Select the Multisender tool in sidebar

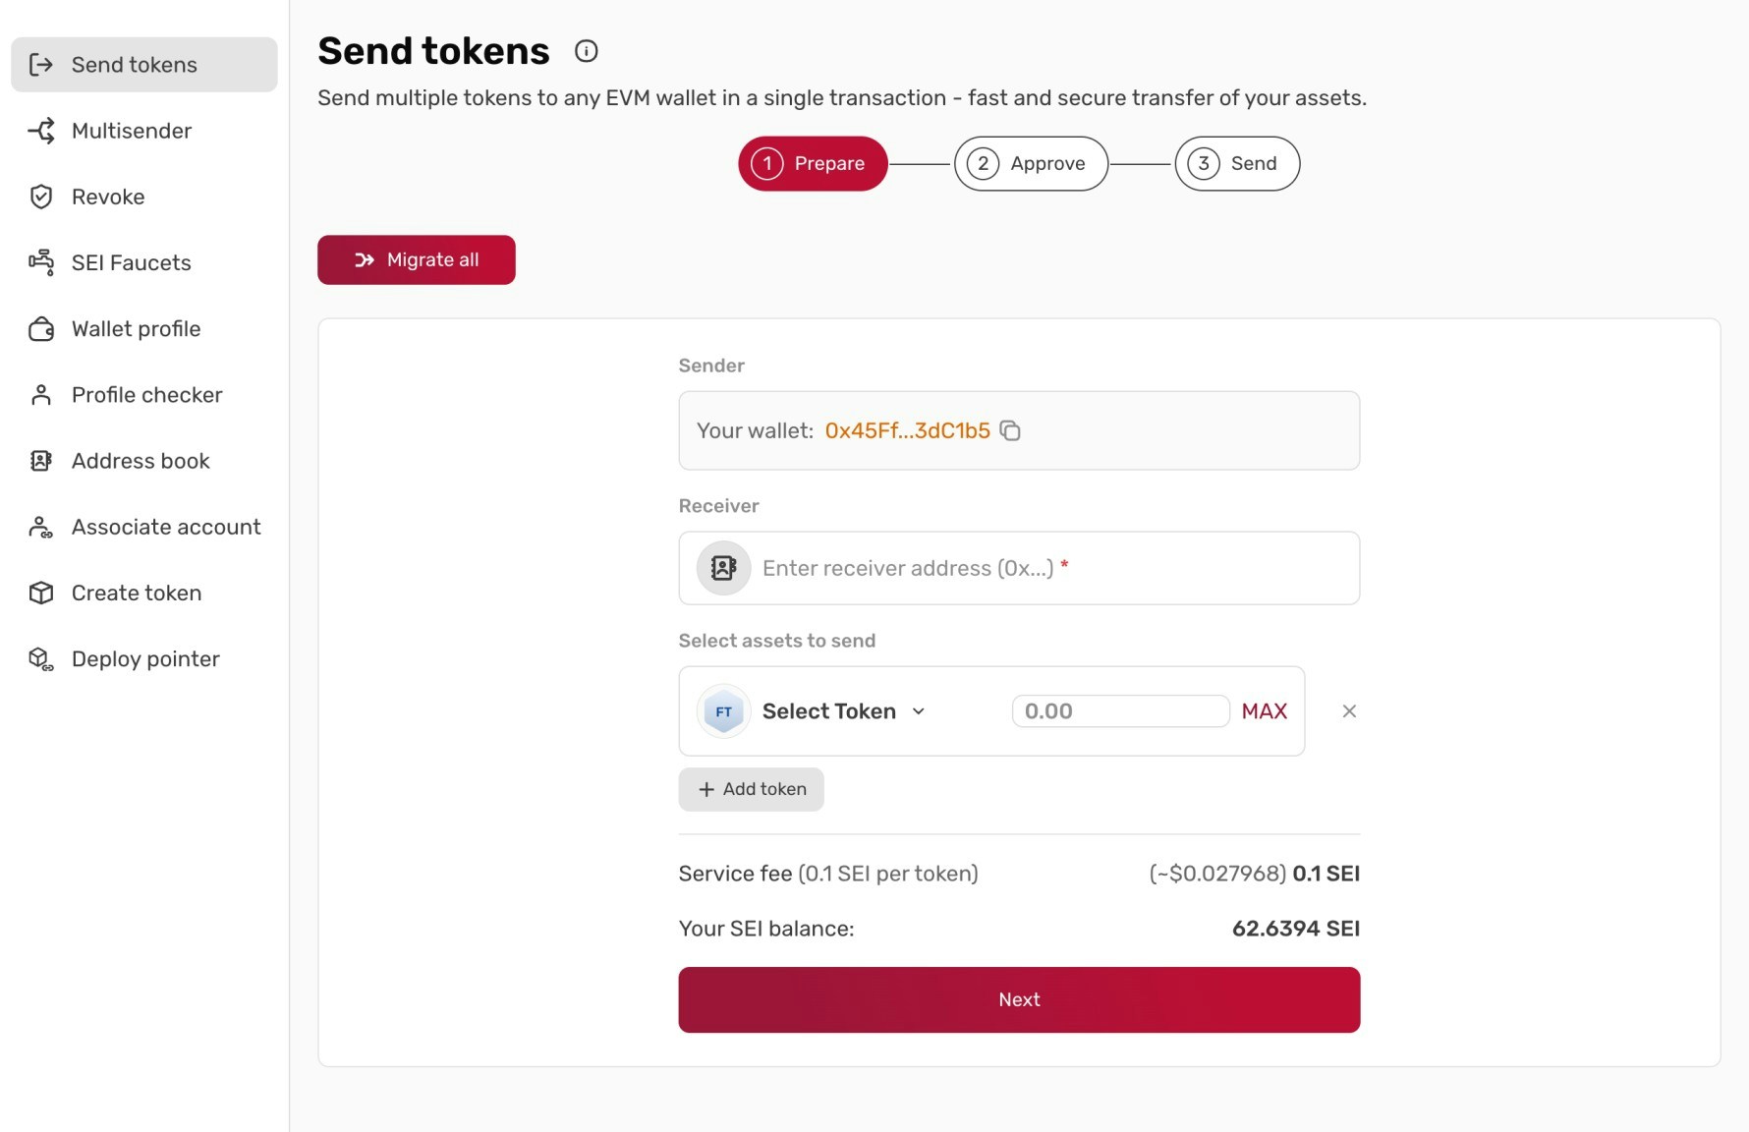click(131, 131)
